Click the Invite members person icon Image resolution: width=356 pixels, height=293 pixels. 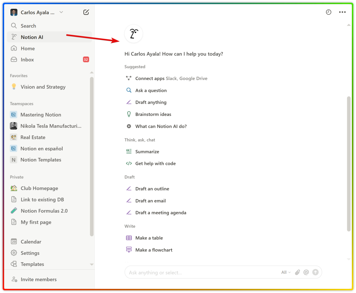coord(14,279)
